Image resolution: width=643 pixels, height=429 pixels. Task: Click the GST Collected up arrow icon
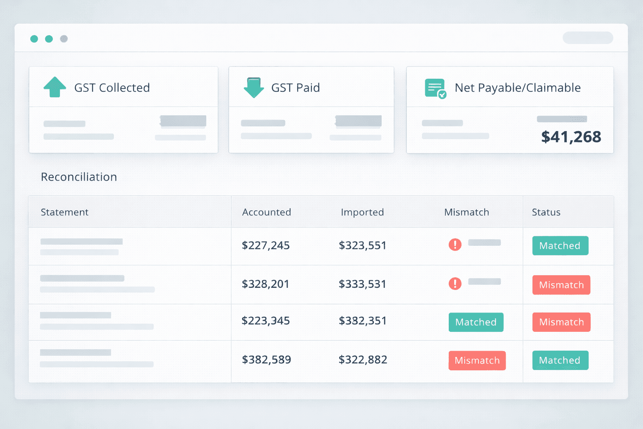[55, 87]
